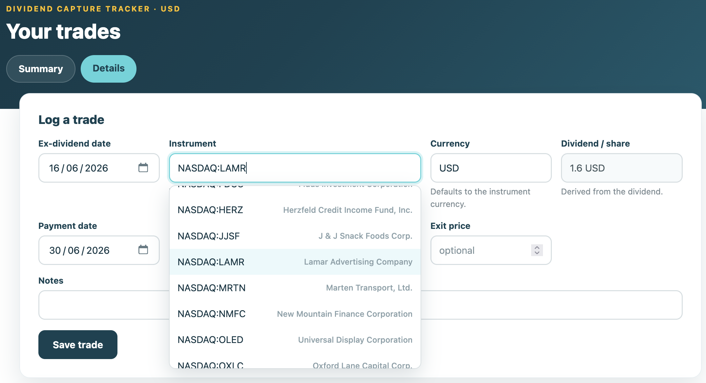The width and height of the screenshot is (706, 383).
Task: Open the Payment date calendar picker icon
Action: click(143, 250)
